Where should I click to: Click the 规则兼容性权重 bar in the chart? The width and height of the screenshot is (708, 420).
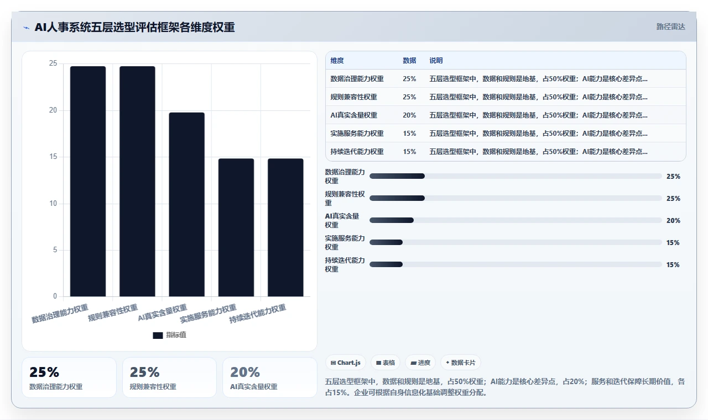coord(137,181)
